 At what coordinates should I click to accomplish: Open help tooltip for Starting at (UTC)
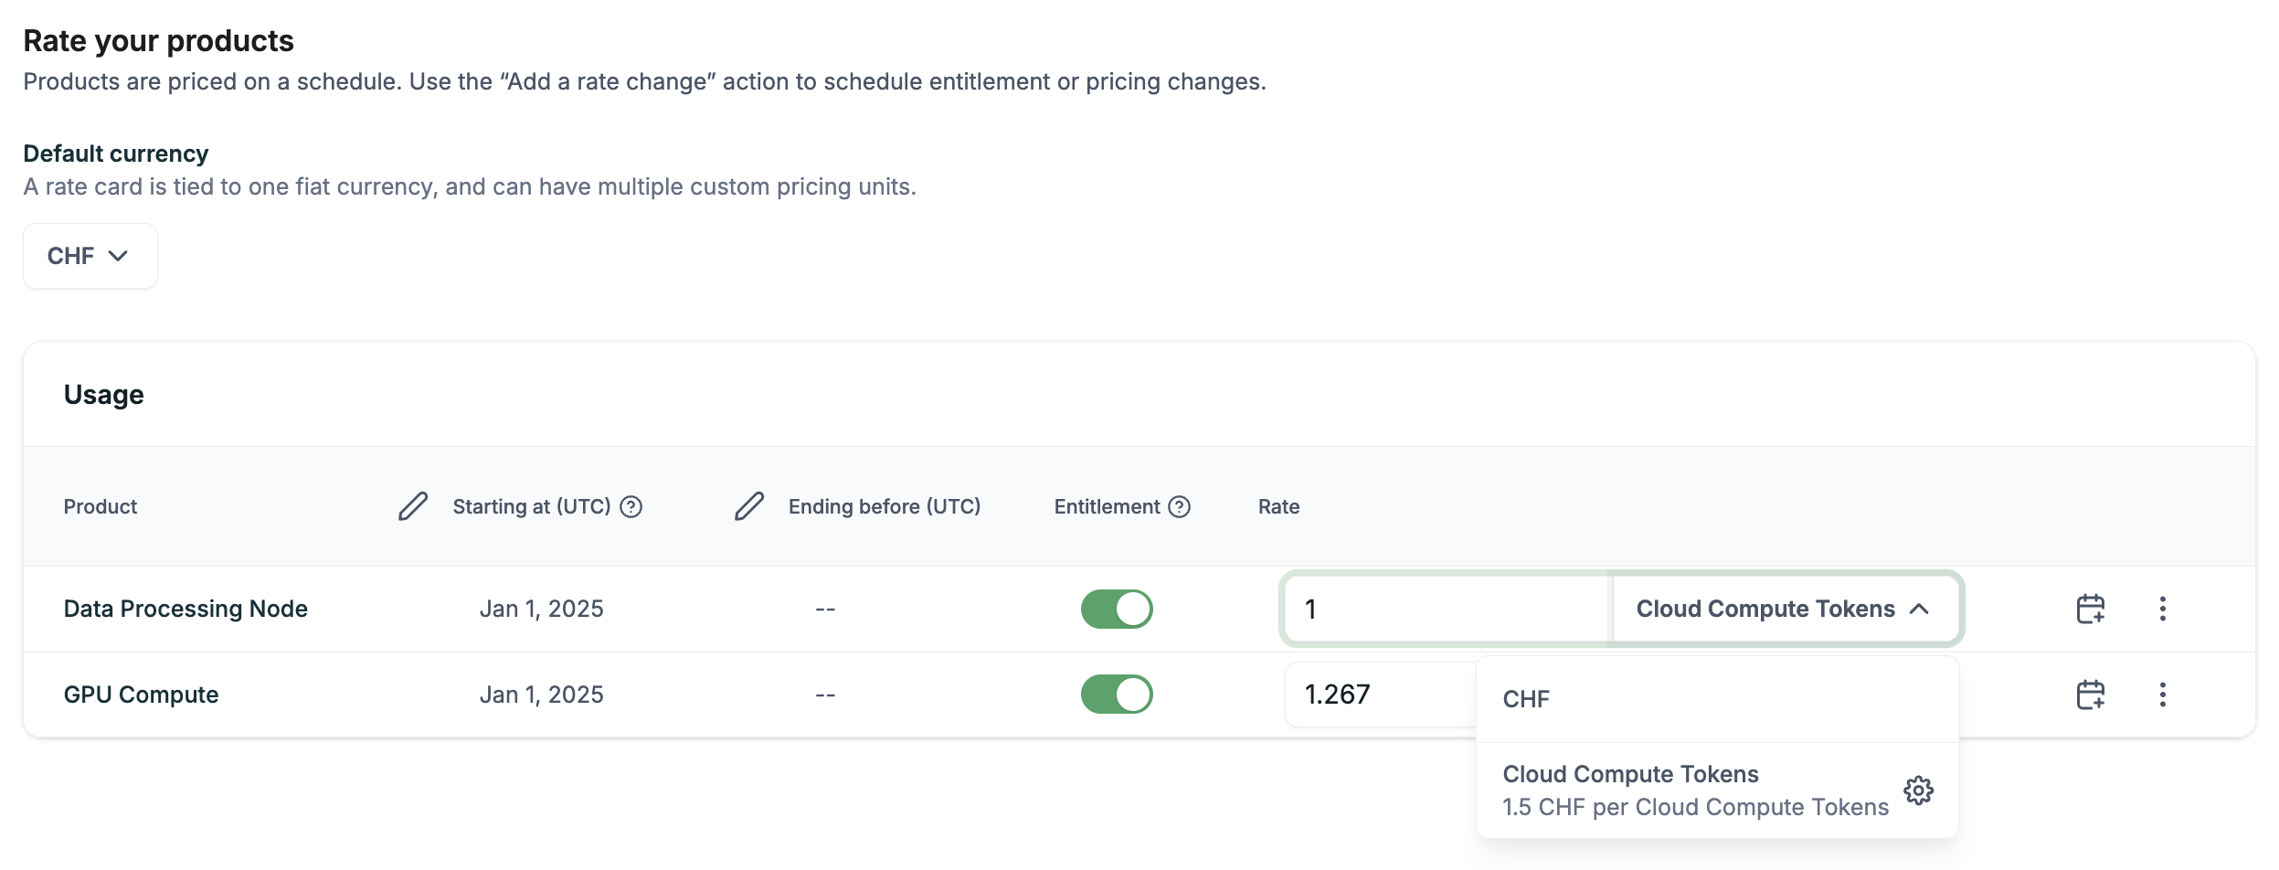(x=631, y=506)
